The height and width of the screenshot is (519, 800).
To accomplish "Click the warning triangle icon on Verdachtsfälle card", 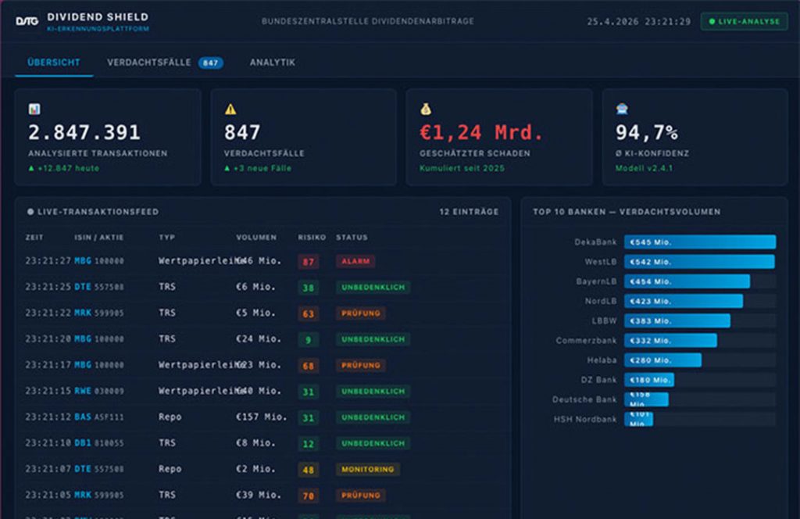I will click(230, 109).
